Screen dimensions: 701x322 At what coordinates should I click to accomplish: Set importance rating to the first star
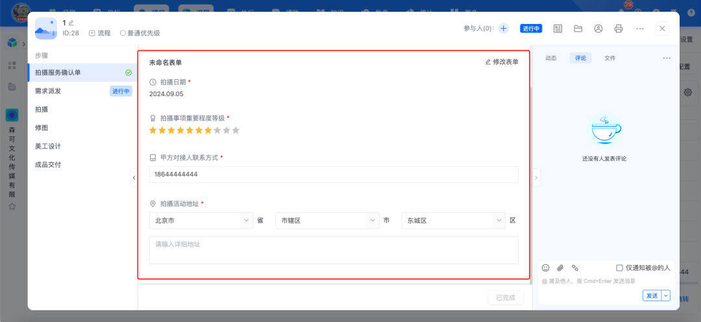pyautogui.click(x=153, y=130)
